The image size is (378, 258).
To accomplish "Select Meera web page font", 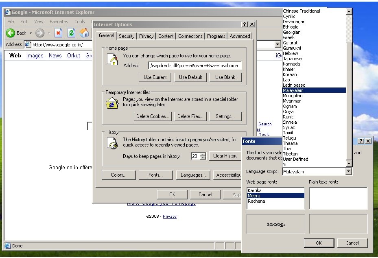I will pyautogui.click(x=276, y=196).
